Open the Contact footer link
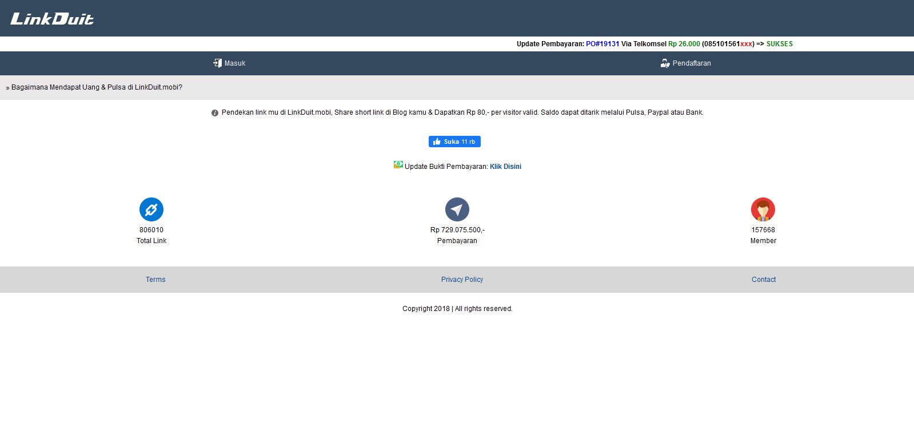 [x=764, y=280]
